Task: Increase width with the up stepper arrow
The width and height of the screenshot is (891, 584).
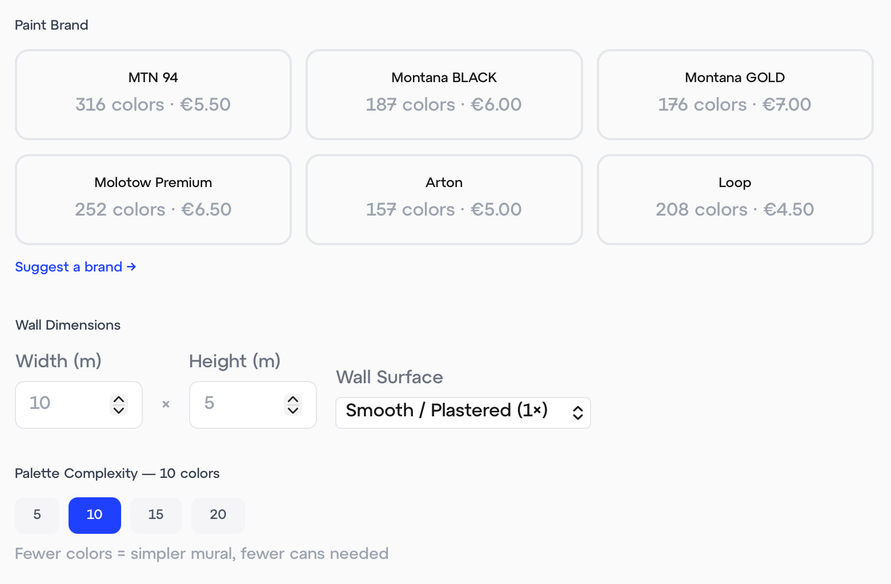Action: coord(119,399)
